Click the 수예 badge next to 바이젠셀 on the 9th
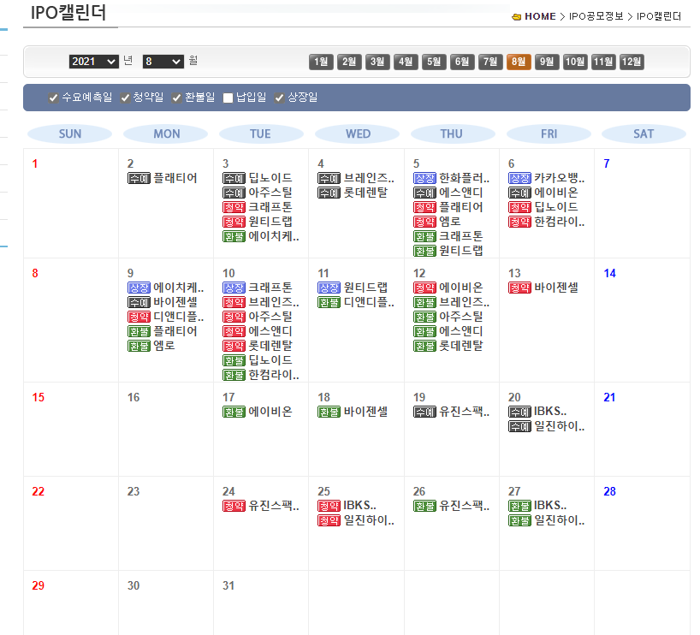The image size is (700, 635). [139, 302]
